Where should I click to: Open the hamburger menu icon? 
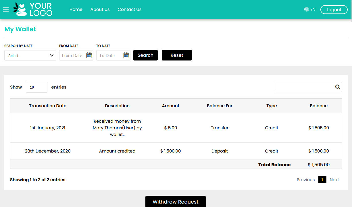click(6, 10)
